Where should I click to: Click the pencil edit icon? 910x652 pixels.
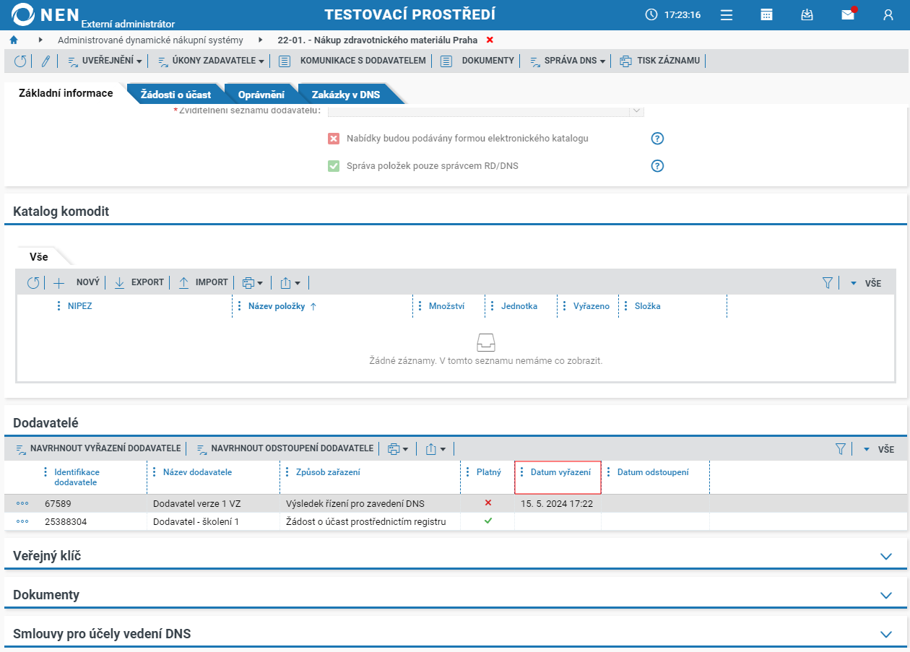click(45, 61)
